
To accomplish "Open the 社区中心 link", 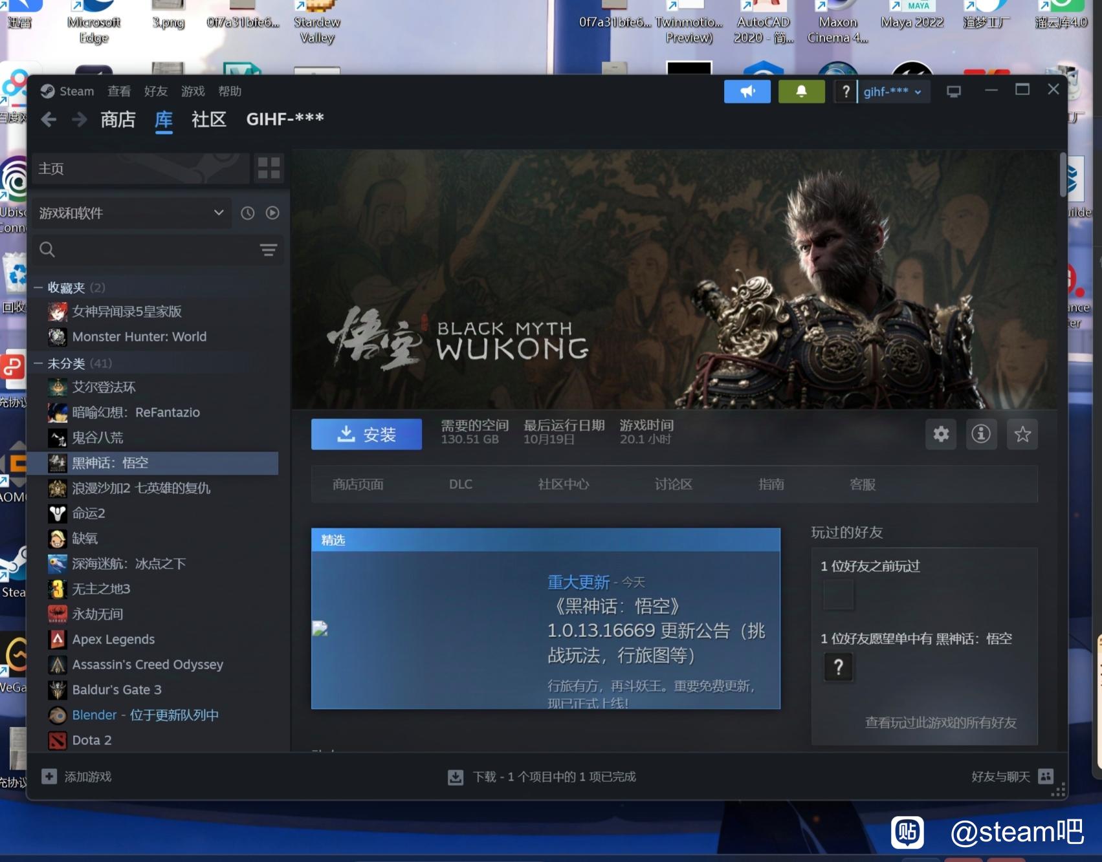I will (x=564, y=484).
